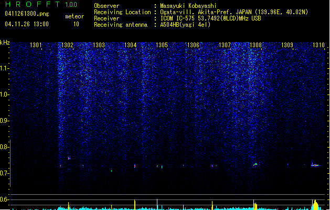Click the 1.0 kHz axis label

pyautogui.click(x=4, y=94)
